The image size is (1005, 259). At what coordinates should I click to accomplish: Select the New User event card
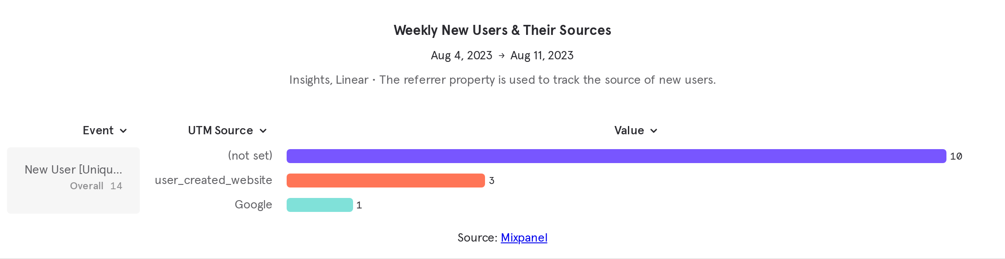(73, 180)
